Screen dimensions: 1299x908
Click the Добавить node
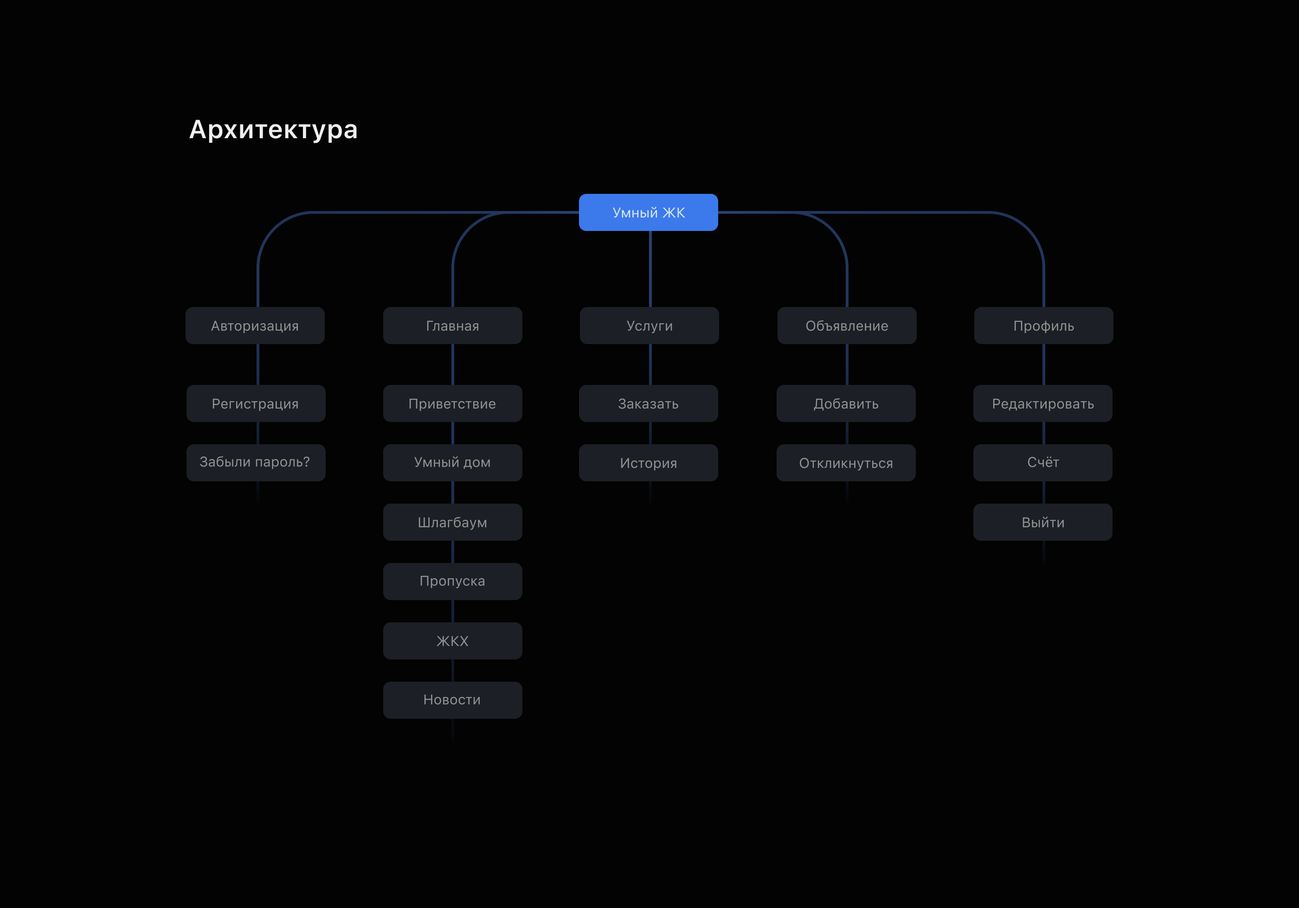[846, 403]
